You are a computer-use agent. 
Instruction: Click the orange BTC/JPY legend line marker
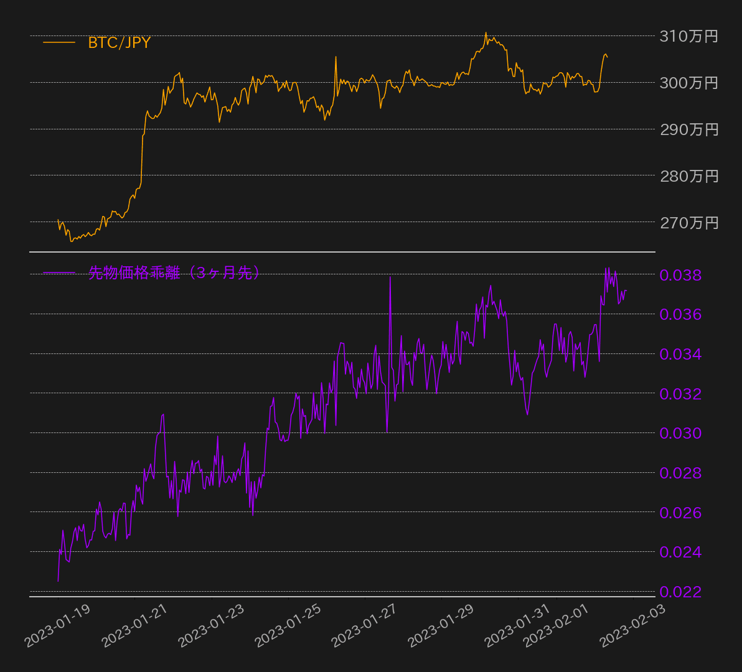pyautogui.click(x=60, y=44)
